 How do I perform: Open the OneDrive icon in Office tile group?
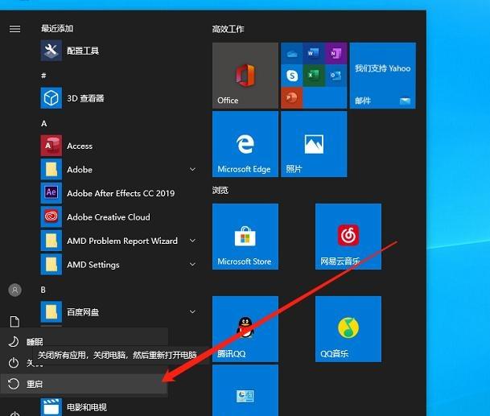[x=292, y=54]
